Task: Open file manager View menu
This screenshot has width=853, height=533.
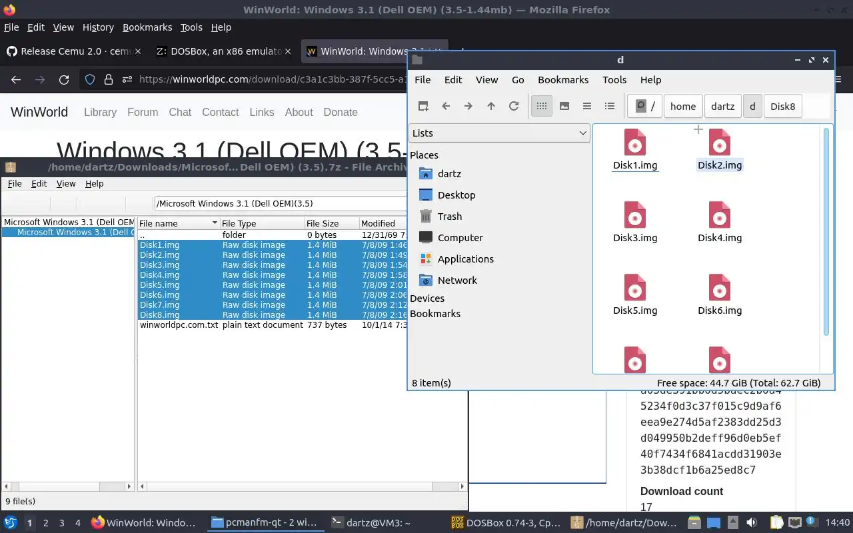Action: [486, 80]
